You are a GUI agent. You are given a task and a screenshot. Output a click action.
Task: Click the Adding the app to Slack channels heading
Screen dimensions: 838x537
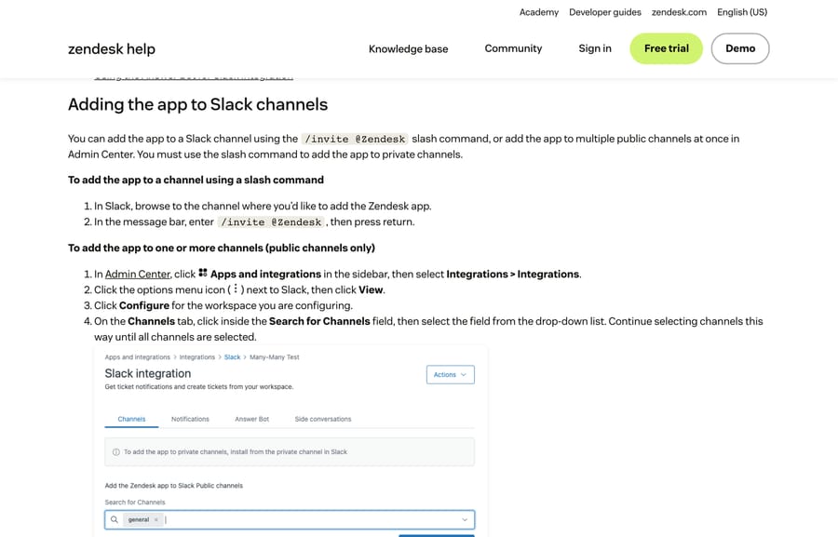pyautogui.click(x=197, y=104)
